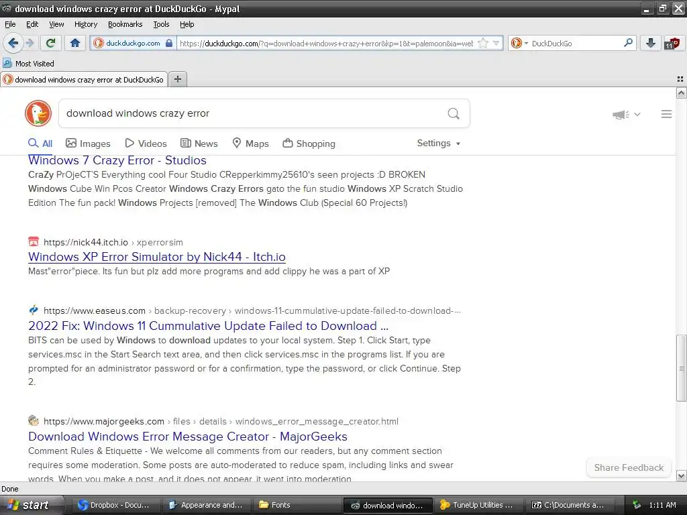Image resolution: width=687 pixels, height=515 pixels.
Task: Open the Edit menu
Action: (x=32, y=24)
